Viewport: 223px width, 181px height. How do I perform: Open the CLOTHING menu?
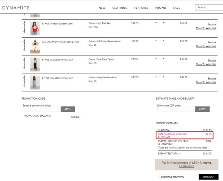coord(120,8)
